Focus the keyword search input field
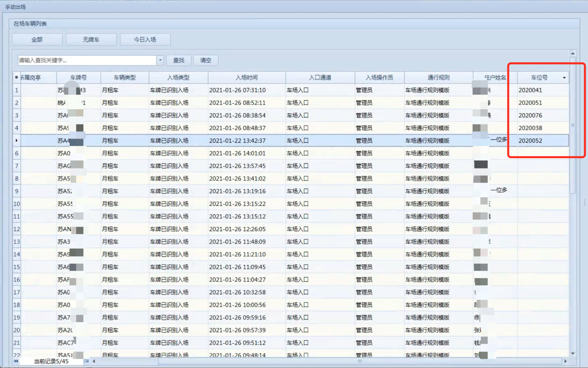Screen dimensions: 588x368 pyautogui.click(x=87, y=60)
